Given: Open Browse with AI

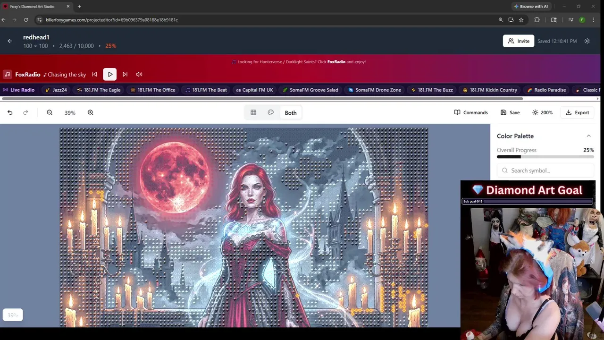Looking at the screenshot, I should [x=531, y=6].
